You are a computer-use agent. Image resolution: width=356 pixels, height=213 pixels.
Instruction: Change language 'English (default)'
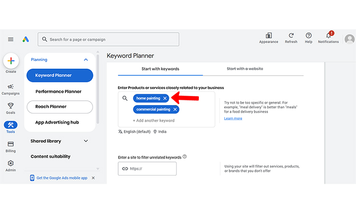[x=134, y=132]
